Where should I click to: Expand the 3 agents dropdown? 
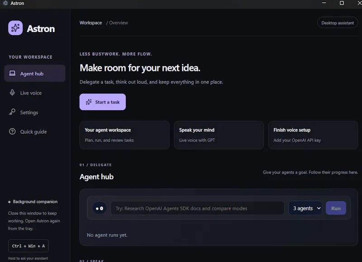305,208
